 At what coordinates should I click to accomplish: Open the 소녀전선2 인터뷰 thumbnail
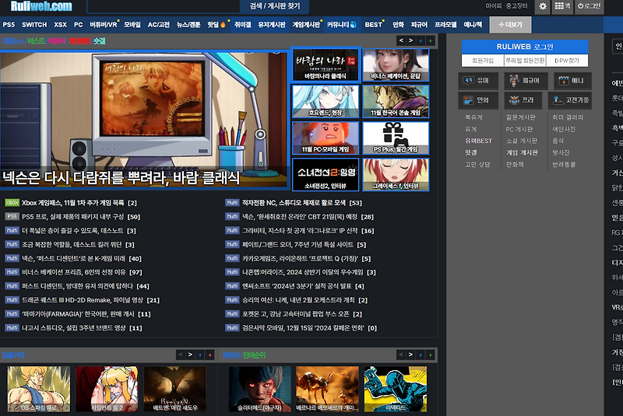[x=326, y=174]
